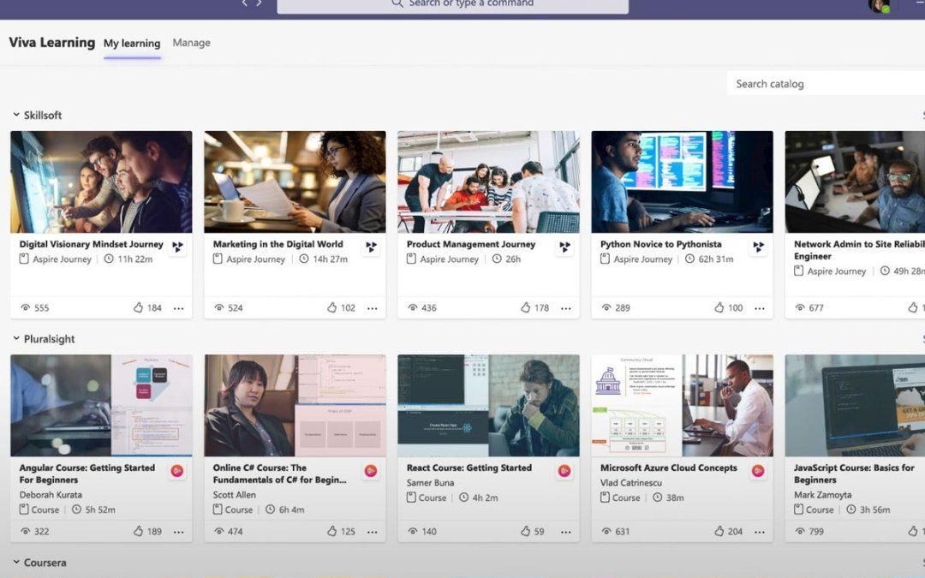This screenshot has height=578, width=925.
Task: Open more options for Microsoft Azure Cloud Concepts
Action: (x=759, y=532)
